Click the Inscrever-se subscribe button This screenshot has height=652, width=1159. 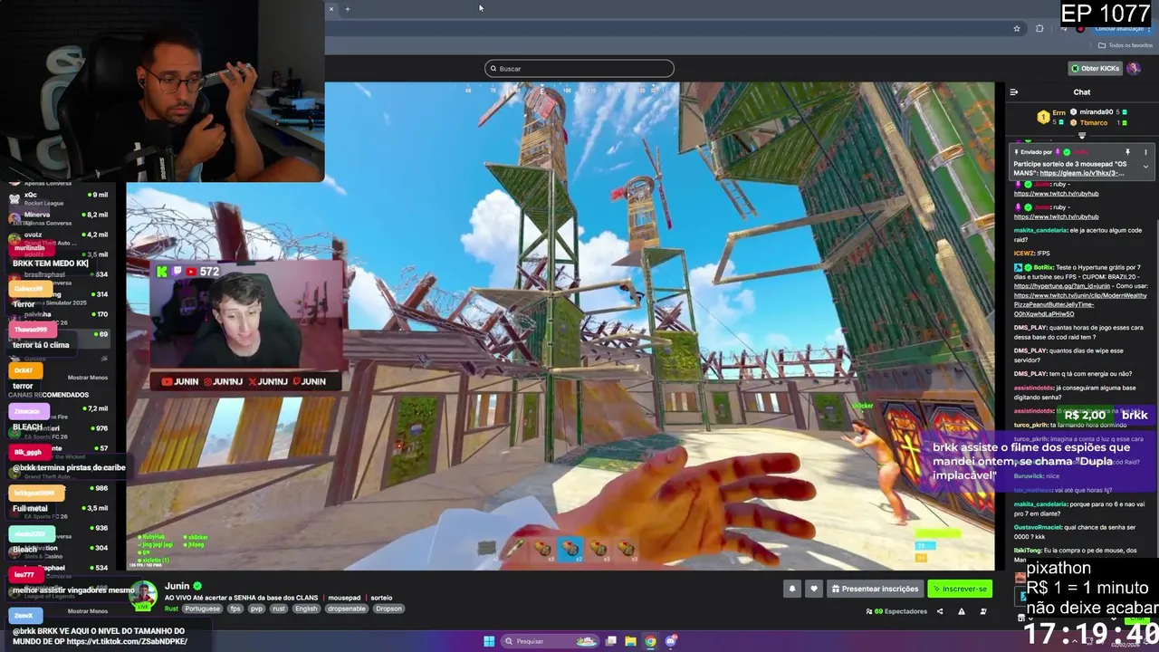960,589
